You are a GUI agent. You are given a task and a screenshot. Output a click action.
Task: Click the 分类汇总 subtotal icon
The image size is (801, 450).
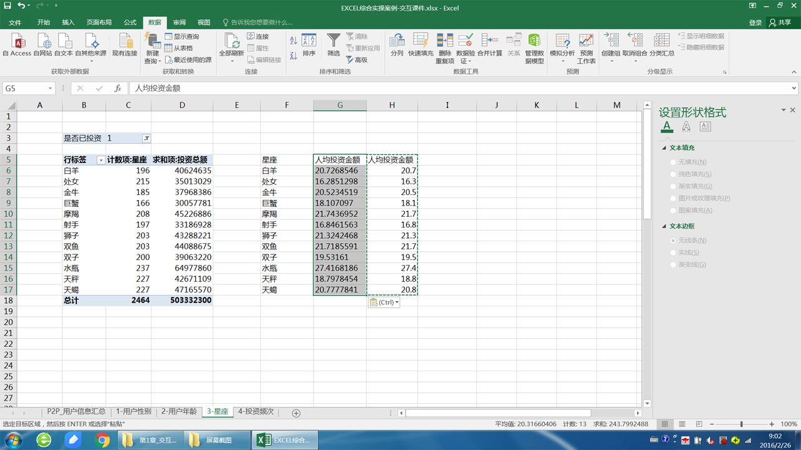click(x=661, y=41)
